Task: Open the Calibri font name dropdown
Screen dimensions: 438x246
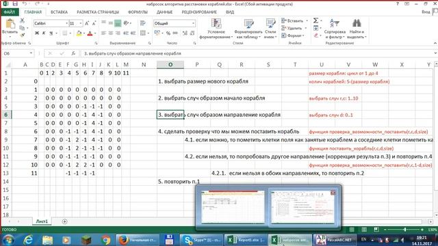Action: click(67, 23)
